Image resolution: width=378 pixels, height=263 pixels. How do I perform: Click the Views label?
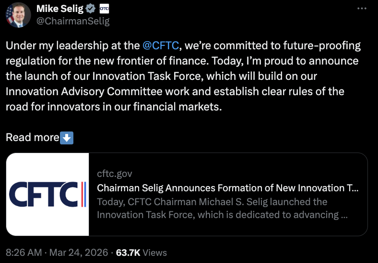pos(154,252)
